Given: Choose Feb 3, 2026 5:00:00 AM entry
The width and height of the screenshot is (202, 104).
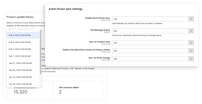Looking at the screenshot, I should [x=23, y=42].
